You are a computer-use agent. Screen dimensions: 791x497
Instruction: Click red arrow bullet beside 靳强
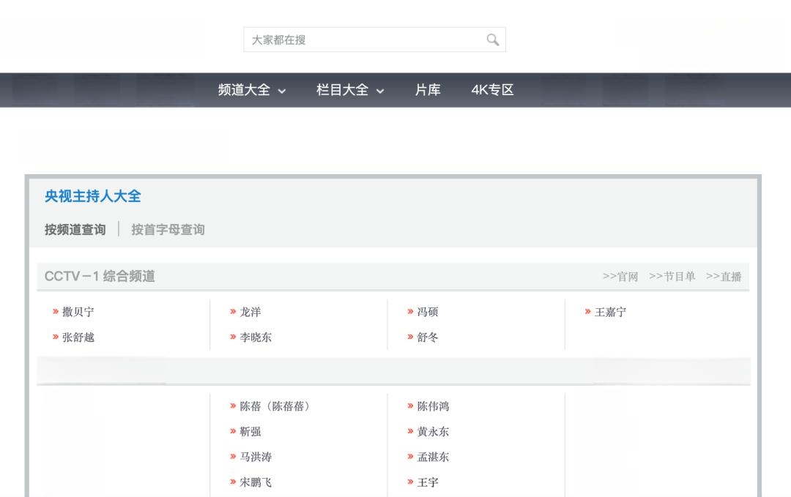[x=233, y=431]
